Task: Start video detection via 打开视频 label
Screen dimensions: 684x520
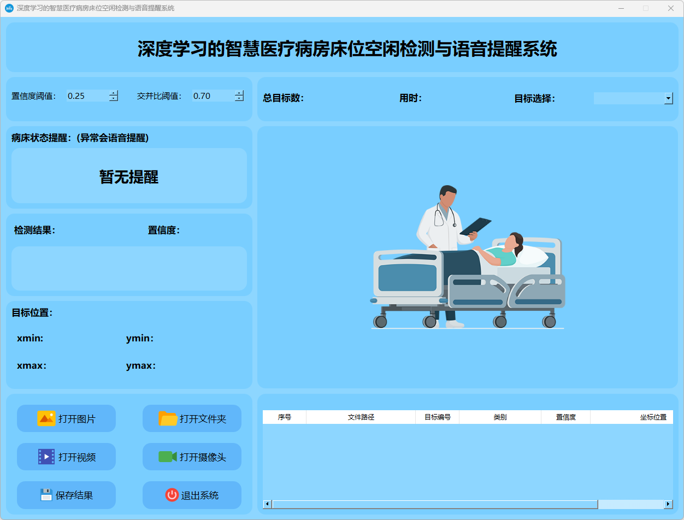Action: coord(77,457)
